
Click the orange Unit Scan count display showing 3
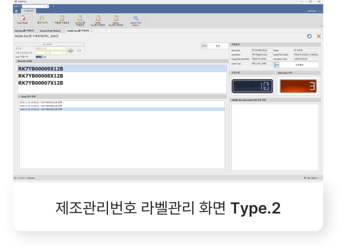298,86
